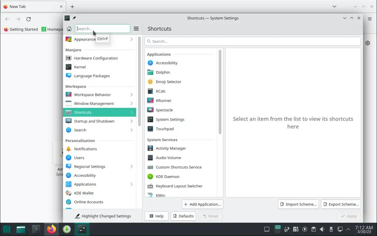Open the Firefox hamburger menu

[x=370, y=19]
